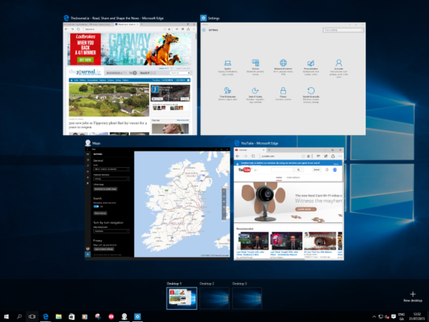Open the Units dropdown in Maps settings

point(111,169)
